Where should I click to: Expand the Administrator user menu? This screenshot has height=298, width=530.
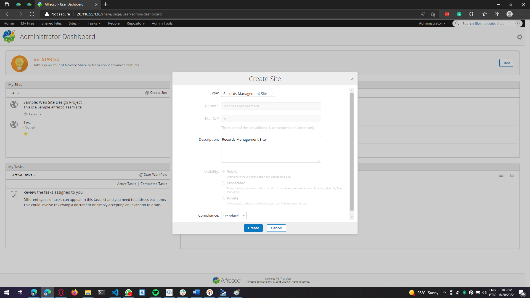click(x=432, y=23)
